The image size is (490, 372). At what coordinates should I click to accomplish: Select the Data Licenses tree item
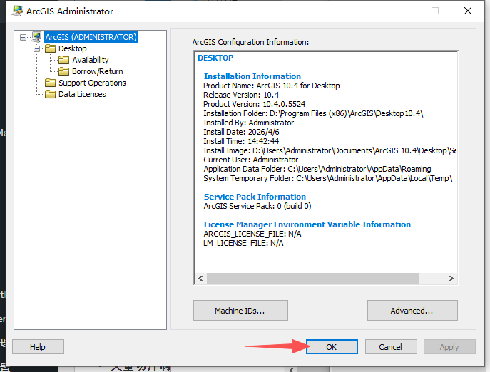pos(82,94)
